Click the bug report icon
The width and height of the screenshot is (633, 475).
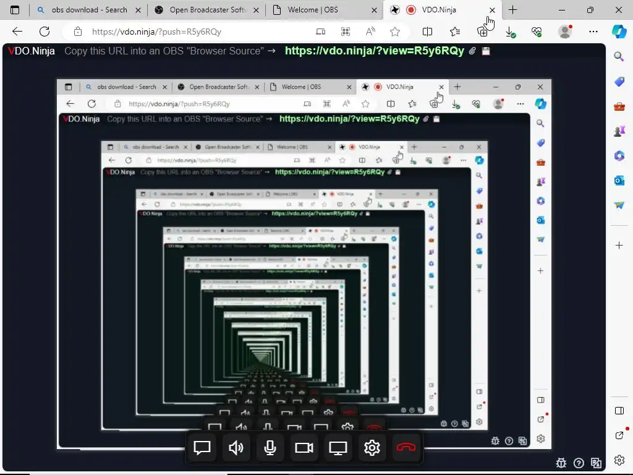561,463
